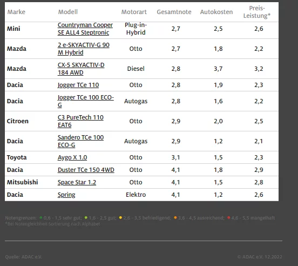Select the Autokosten column header
298x266 pixels.
[216, 12]
